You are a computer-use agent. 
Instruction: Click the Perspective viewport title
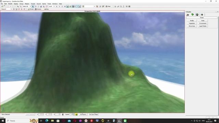[92, 11]
